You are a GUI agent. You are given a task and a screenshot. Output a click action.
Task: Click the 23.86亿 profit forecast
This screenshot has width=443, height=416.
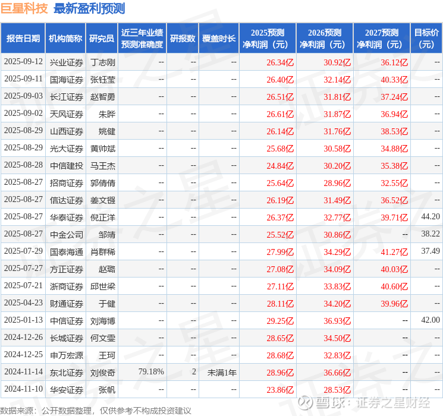(280, 390)
